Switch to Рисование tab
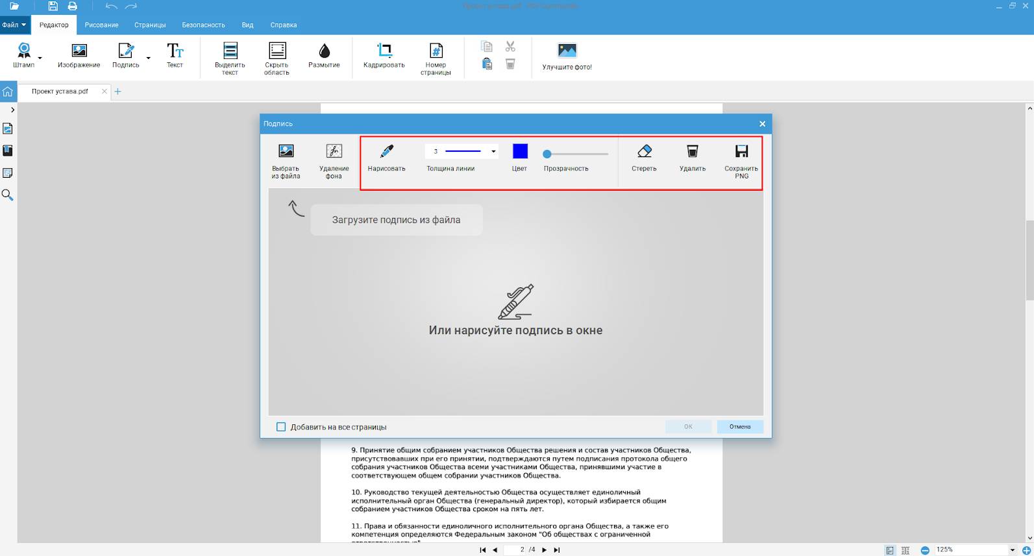The height and width of the screenshot is (556, 1034). click(x=101, y=25)
